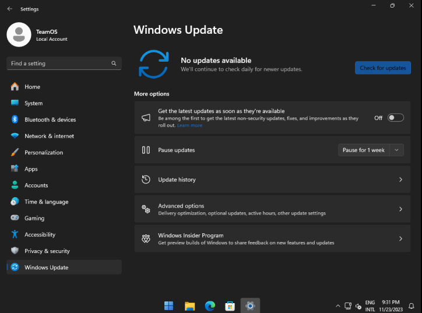Click the Windows Insider Program icon
The image size is (422, 313).
click(146, 239)
